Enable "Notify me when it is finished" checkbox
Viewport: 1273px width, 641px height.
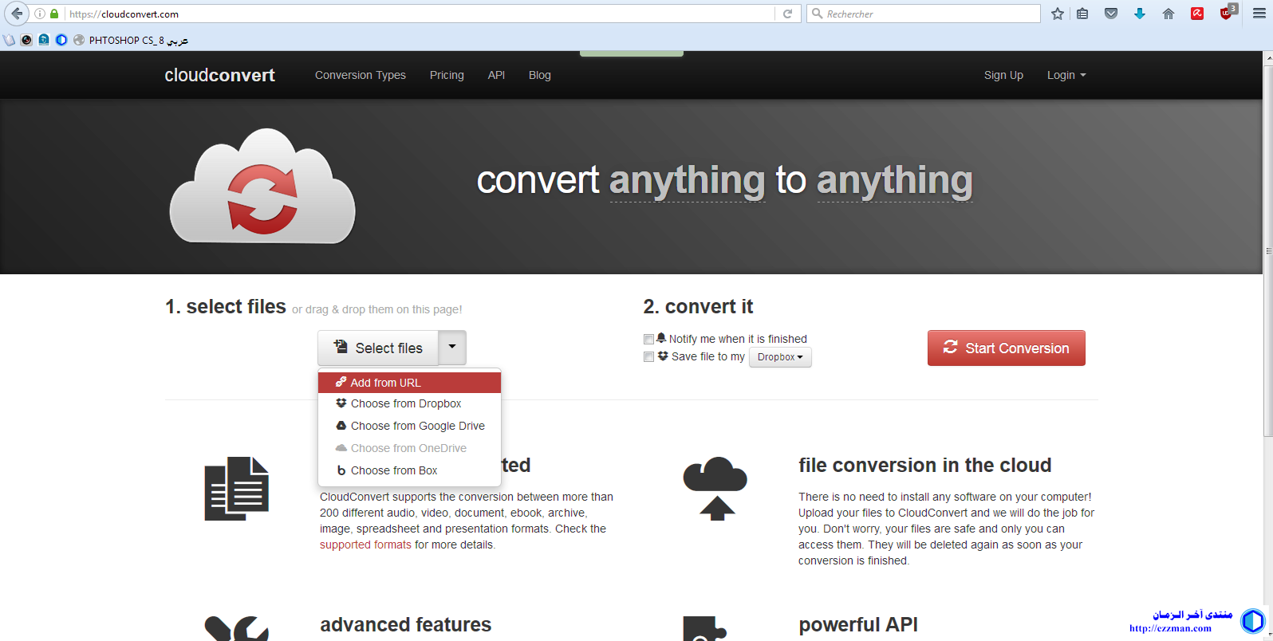[648, 340]
